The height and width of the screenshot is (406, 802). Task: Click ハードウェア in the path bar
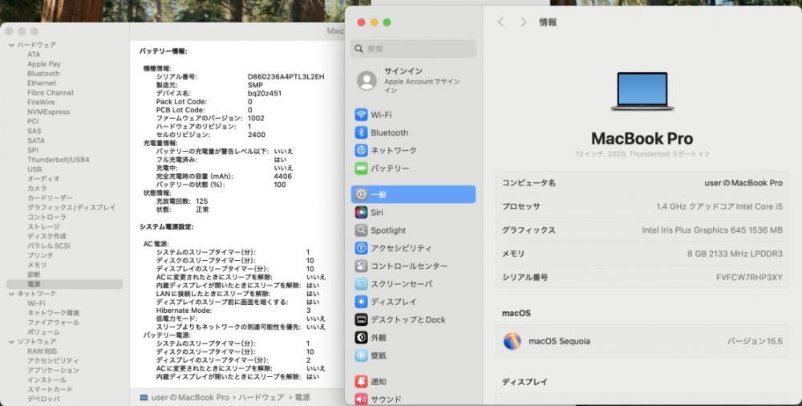click(x=261, y=397)
